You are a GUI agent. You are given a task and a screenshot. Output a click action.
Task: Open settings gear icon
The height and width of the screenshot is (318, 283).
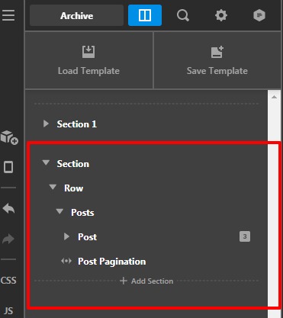pyautogui.click(x=221, y=15)
